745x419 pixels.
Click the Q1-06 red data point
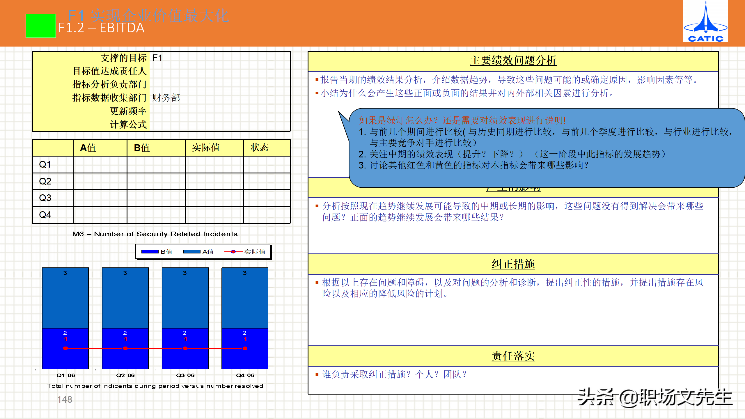65,348
